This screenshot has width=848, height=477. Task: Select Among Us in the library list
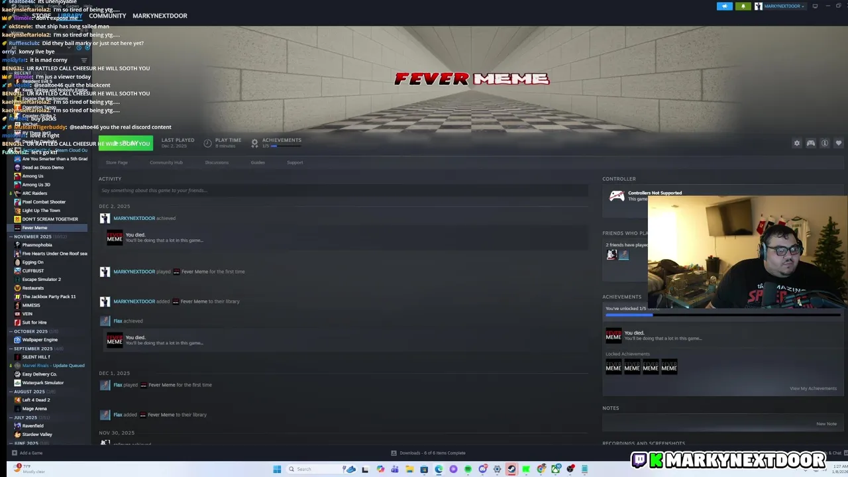32,176
